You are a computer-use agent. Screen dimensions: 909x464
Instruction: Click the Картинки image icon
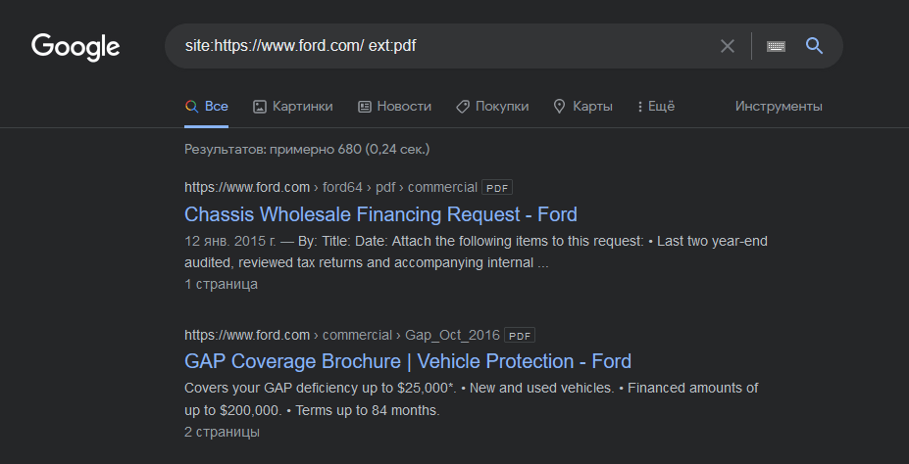[x=260, y=106]
